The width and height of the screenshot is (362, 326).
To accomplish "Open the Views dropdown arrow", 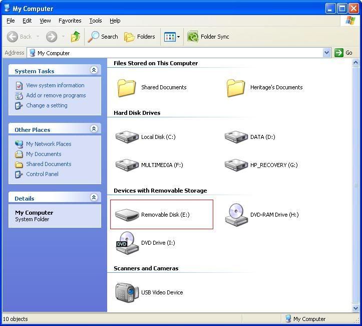I will point(178,37).
